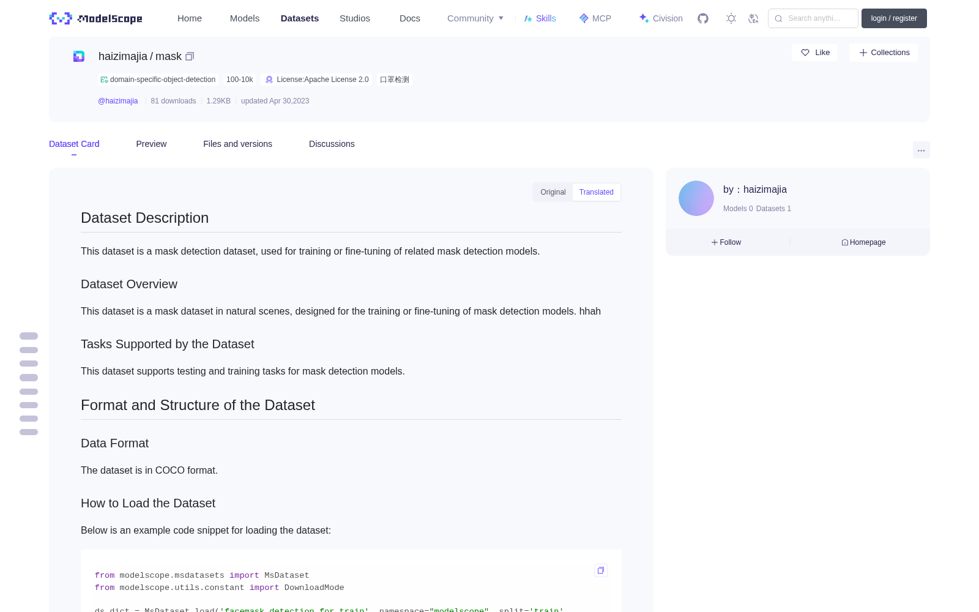Screen dimensions: 979x612
Task: Open the three-dots more options menu
Action: tap(921, 150)
